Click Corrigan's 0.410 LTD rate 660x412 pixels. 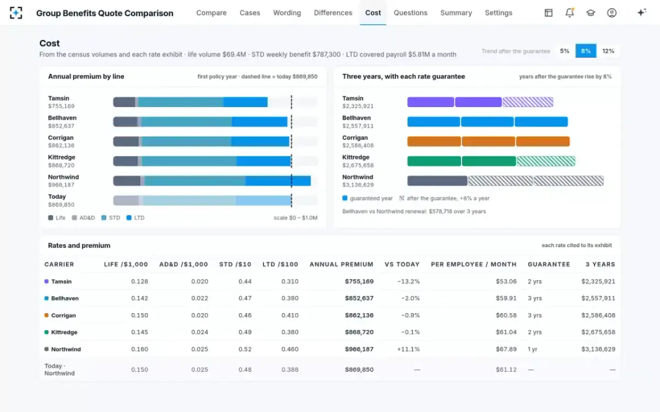coord(289,315)
